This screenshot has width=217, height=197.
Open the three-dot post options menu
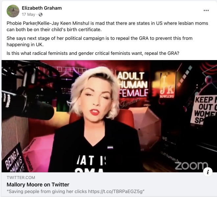pos(206,11)
